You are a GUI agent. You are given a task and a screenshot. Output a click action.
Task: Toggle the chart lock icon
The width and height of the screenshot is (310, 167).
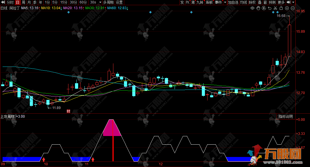[x=281, y=8]
